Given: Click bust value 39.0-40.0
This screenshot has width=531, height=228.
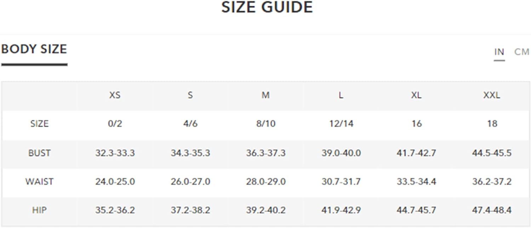Looking at the screenshot, I should (x=341, y=153).
